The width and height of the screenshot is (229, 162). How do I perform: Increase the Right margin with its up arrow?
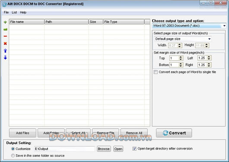tap(209, 64)
